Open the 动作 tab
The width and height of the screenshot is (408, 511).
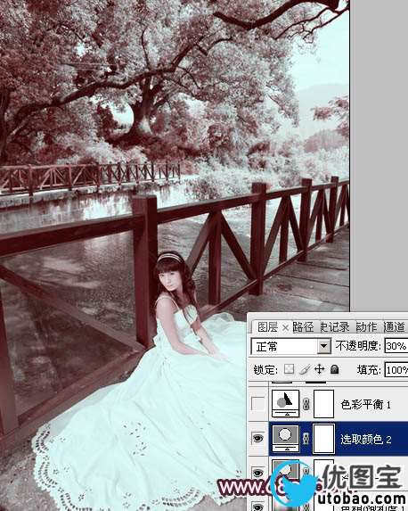[367, 326]
